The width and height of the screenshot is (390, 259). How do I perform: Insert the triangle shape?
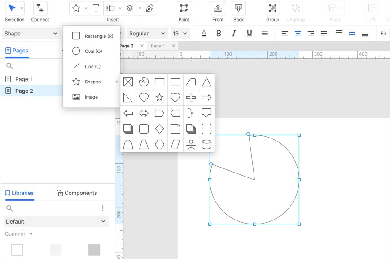pyautogui.click(x=206, y=82)
